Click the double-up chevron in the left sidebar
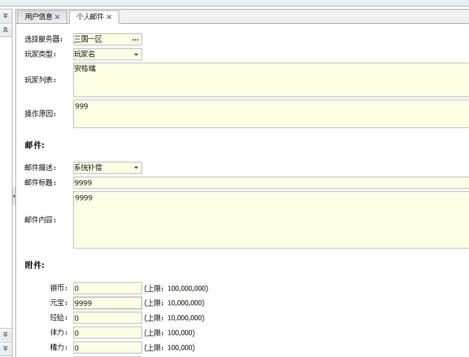Screen dimensions: 469x357 click(5, 30)
